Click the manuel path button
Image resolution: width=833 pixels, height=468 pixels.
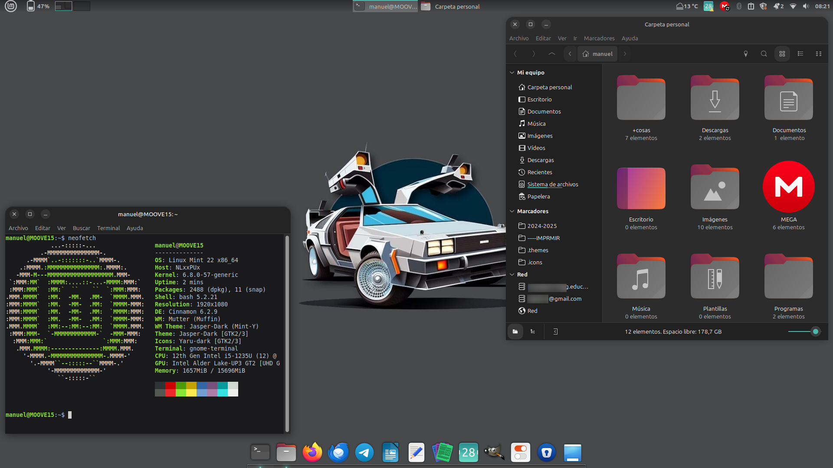click(597, 54)
